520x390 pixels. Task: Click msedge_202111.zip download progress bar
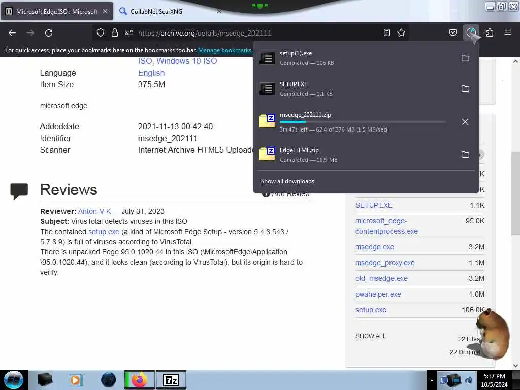click(363, 122)
